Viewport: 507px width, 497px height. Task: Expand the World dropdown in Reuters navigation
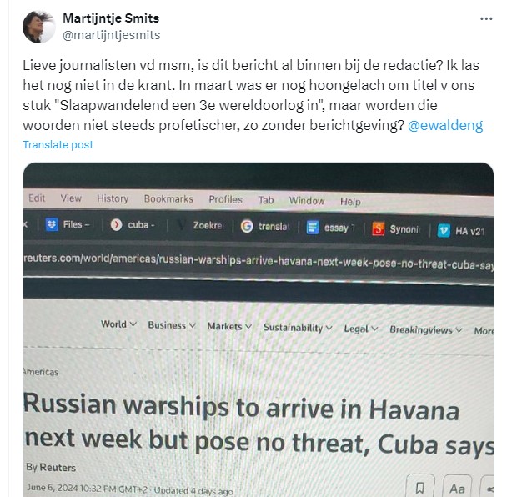coord(118,324)
